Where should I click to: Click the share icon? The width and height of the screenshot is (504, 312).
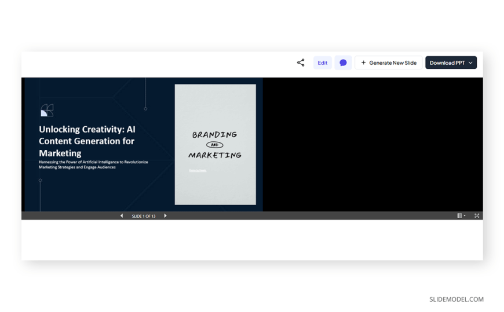(301, 63)
